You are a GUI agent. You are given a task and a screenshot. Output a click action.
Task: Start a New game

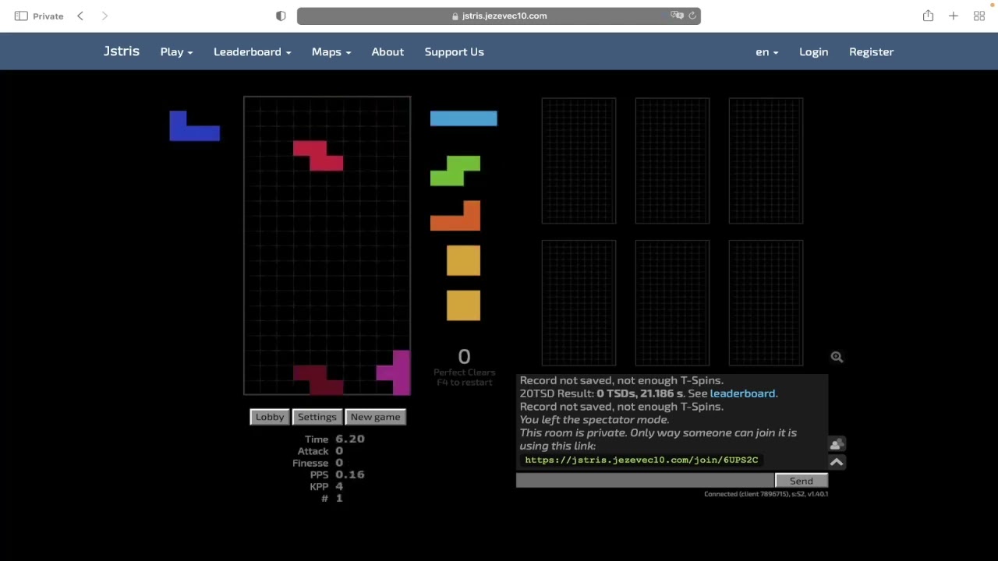pos(375,417)
